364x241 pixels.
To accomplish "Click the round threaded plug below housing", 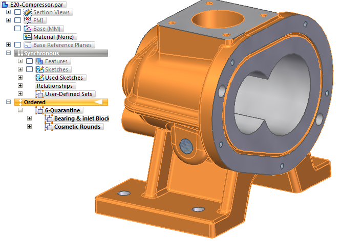I will pos(186,146).
